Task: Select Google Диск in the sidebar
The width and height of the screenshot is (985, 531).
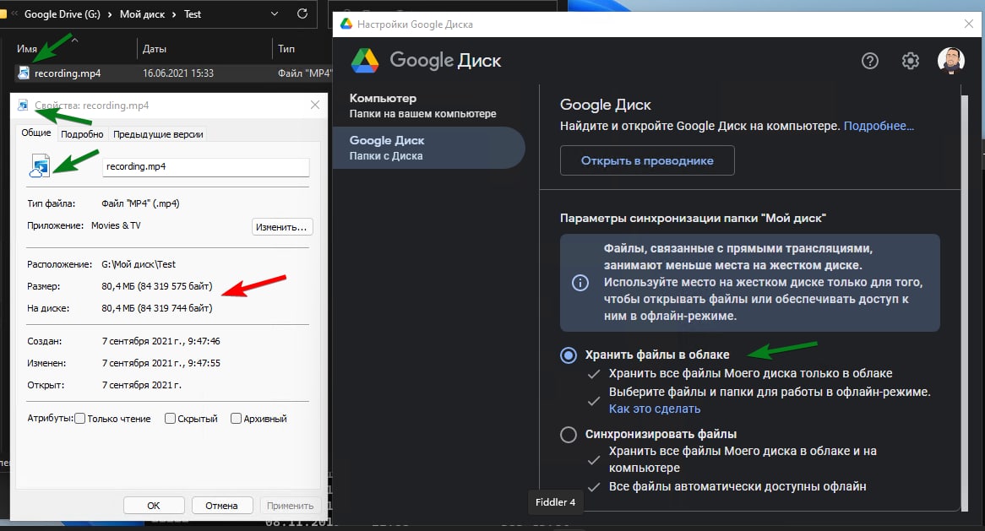Action: click(x=428, y=148)
